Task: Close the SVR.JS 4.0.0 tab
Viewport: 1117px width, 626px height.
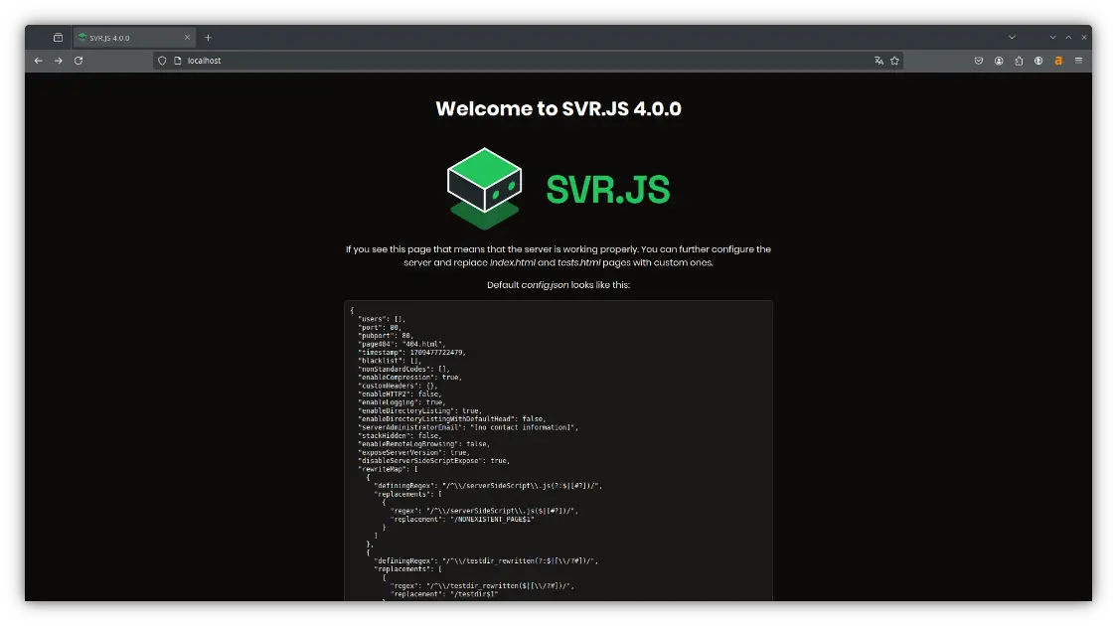Action: click(x=187, y=37)
